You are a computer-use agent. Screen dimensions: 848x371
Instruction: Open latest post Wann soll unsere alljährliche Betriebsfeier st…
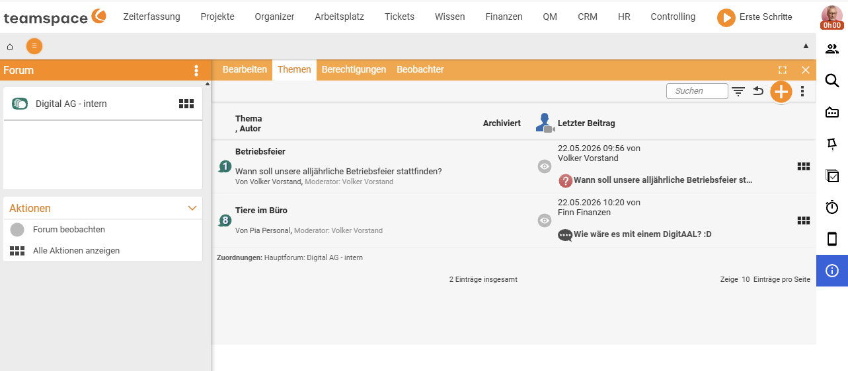click(x=663, y=180)
